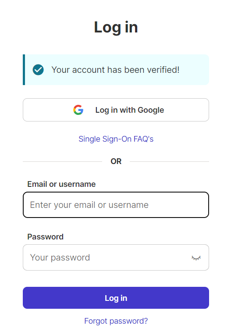
Task: Click the 'Your account has been verified!' message
Action: [x=116, y=70]
